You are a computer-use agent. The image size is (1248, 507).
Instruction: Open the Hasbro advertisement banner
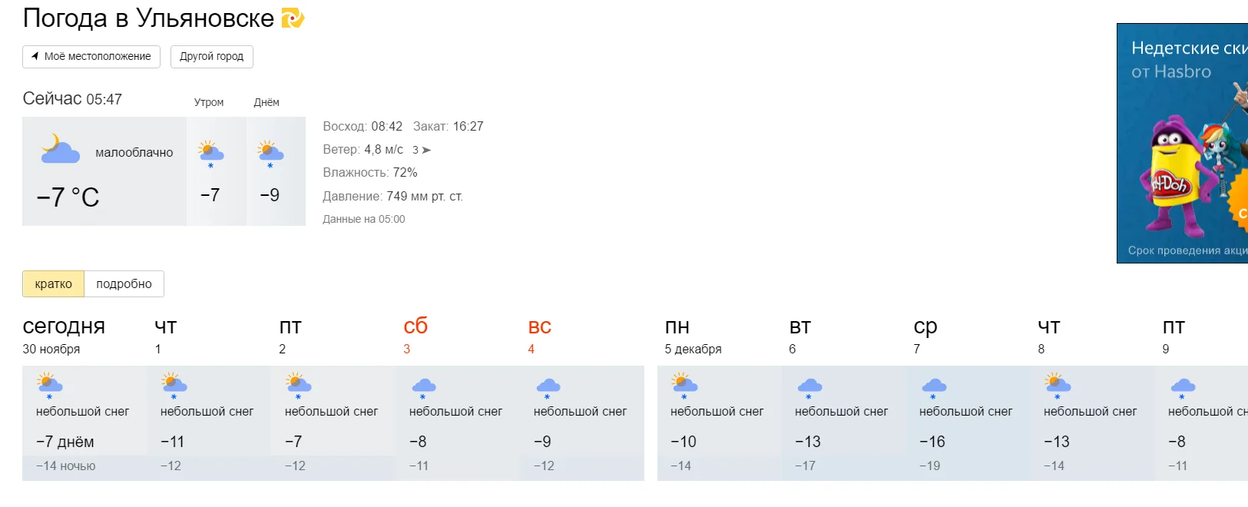coord(1182,143)
